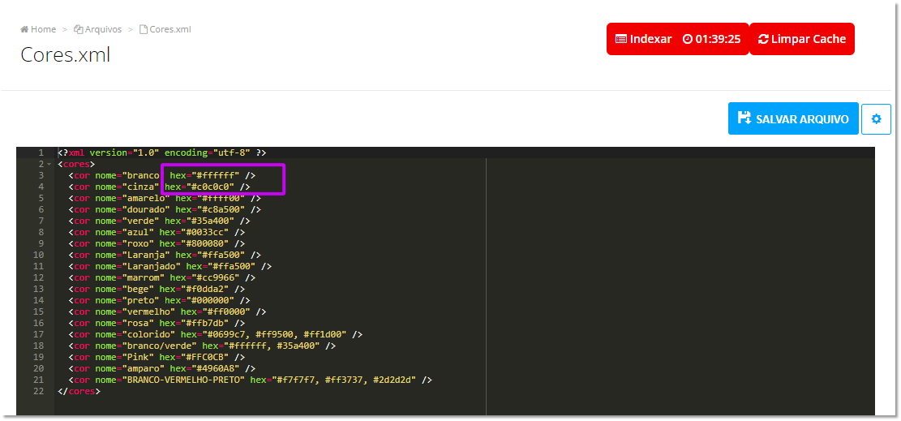Click the "BRANCO-VERMELHO-PRETO" entry line
This screenshot has height=421, width=901.
click(250, 380)
